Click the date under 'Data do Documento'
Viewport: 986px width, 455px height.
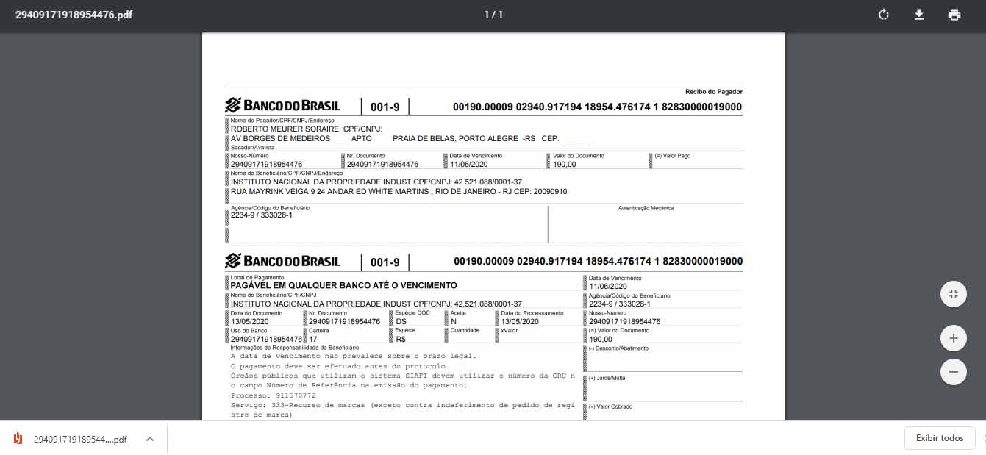point(251,321)
